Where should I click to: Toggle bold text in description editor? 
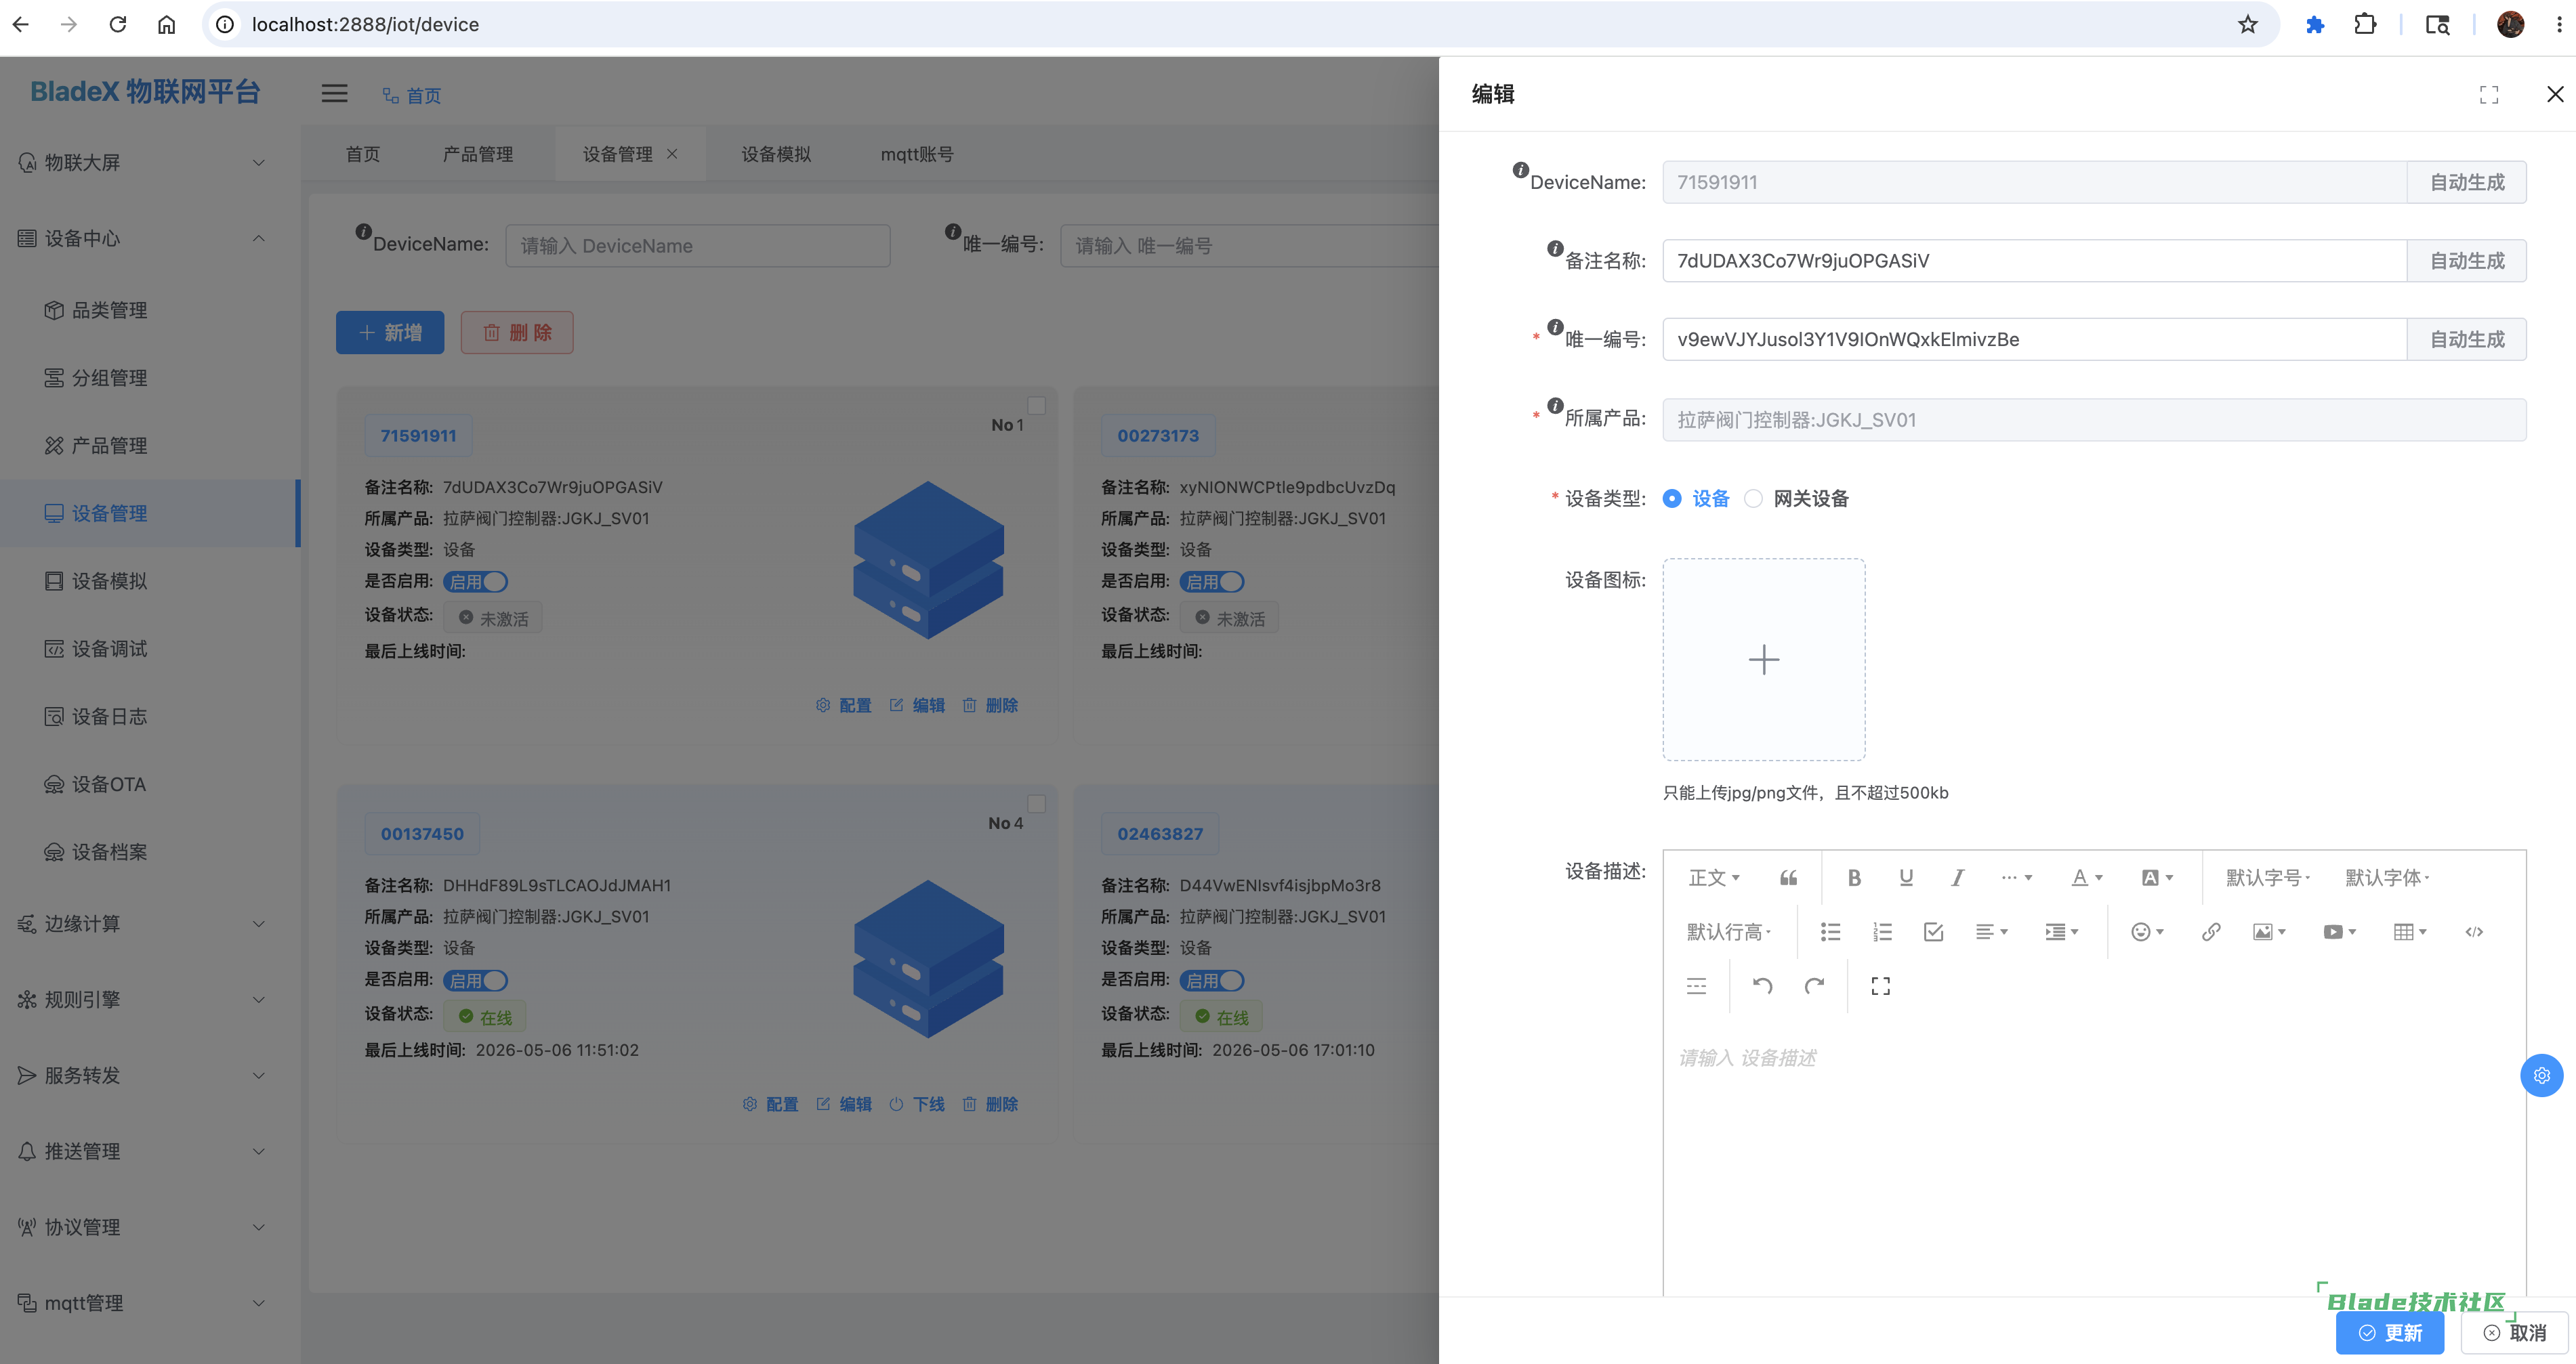click(1854, 877)
